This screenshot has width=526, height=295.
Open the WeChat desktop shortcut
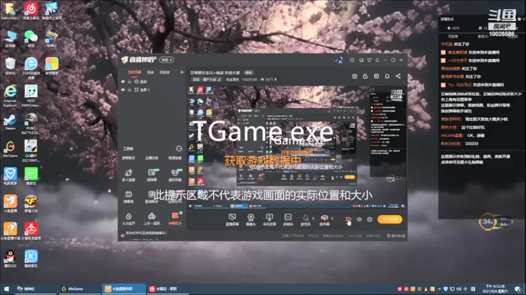click(x=31, y=39)
